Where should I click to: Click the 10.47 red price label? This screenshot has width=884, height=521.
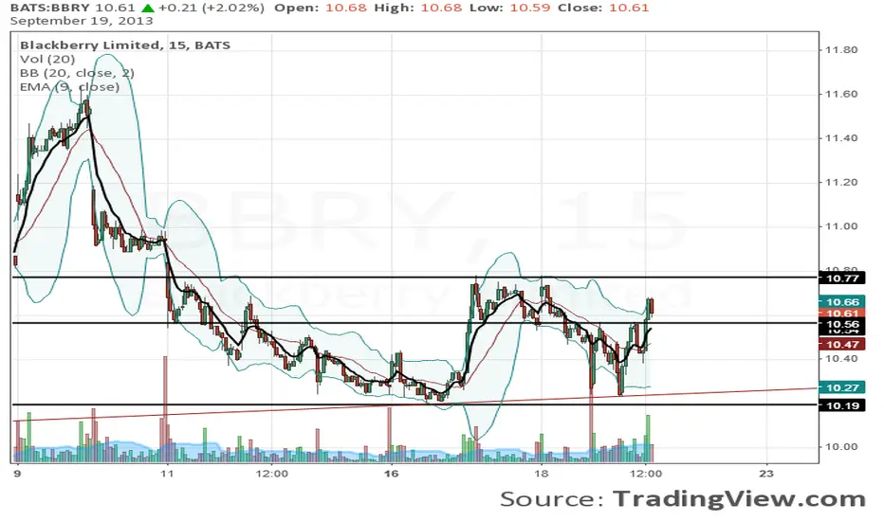pos(842,344)
